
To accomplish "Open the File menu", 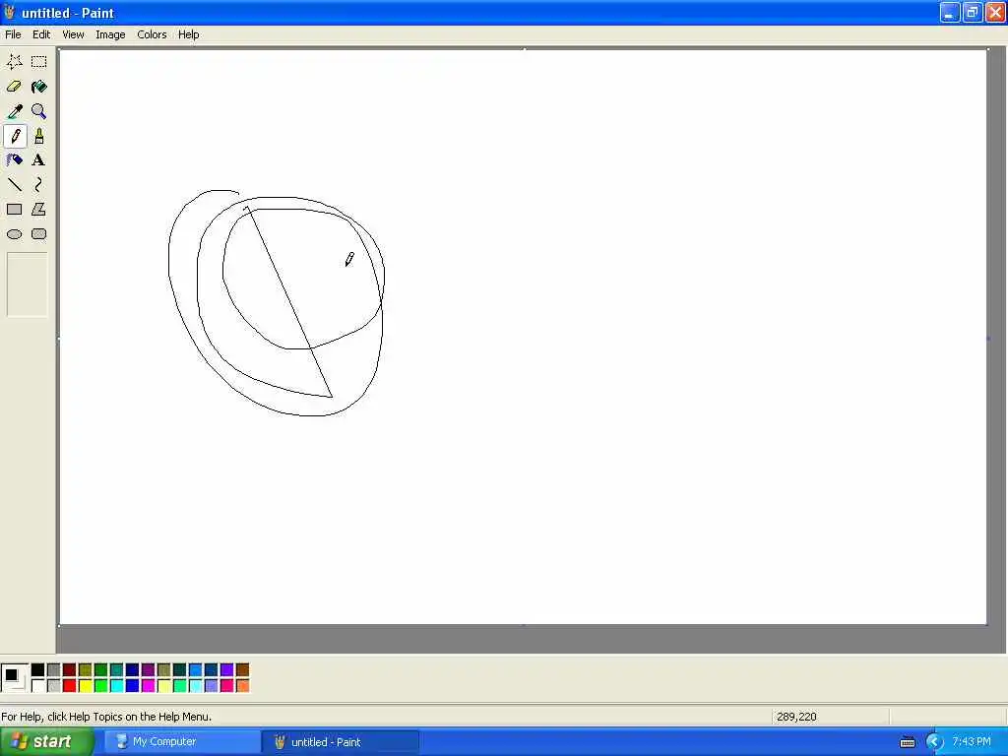I will (13, 34).
